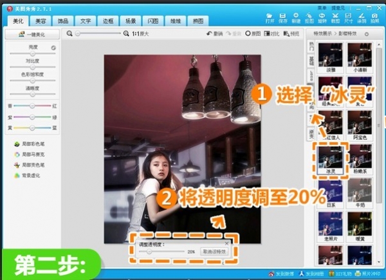
Task: Click the 紫-绿 color balance slider
Action: [x=32, y=117]
